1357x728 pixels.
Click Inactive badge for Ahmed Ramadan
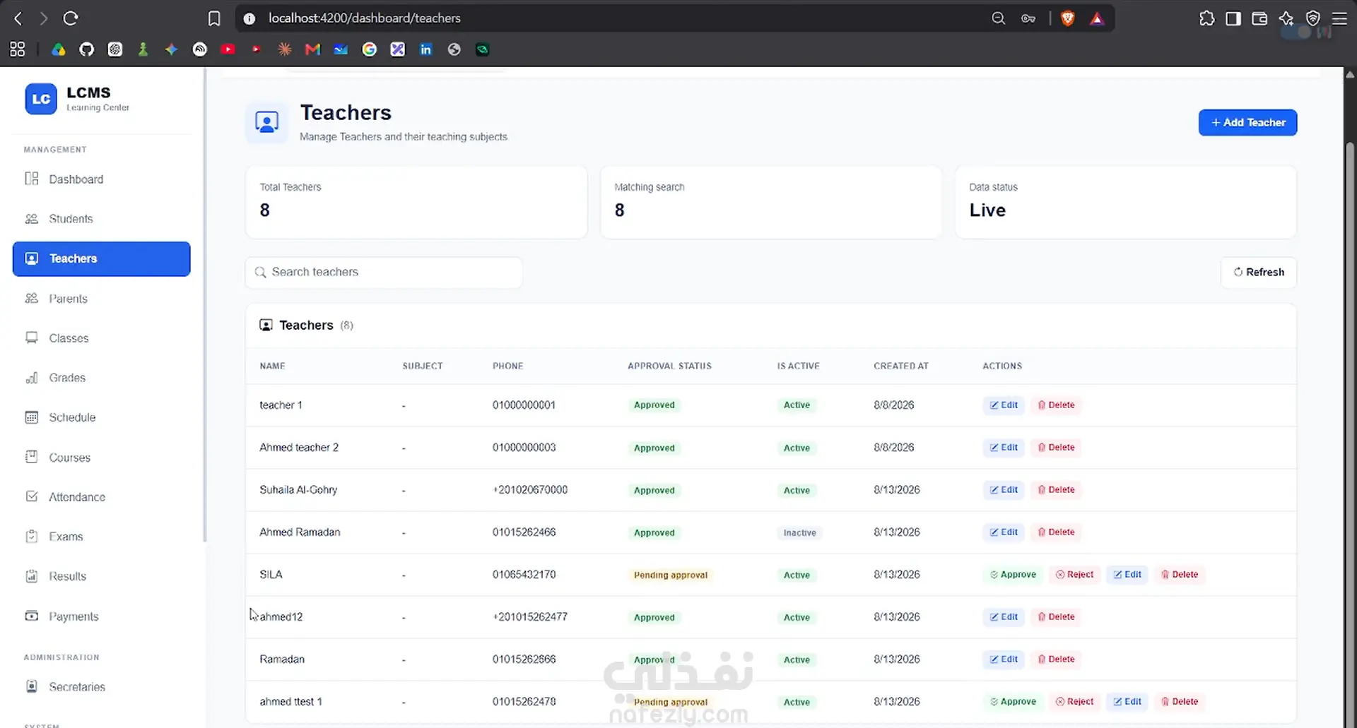click(x=799, y=533)
